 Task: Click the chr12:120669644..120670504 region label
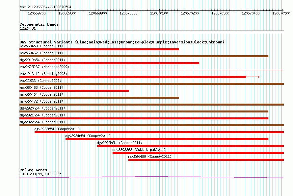45,7
